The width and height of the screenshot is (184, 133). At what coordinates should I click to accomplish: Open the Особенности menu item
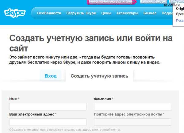click(x=49, y=13)
